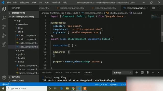Click Ln 12, Col 15 in status bar

click(x=101, y=85)
